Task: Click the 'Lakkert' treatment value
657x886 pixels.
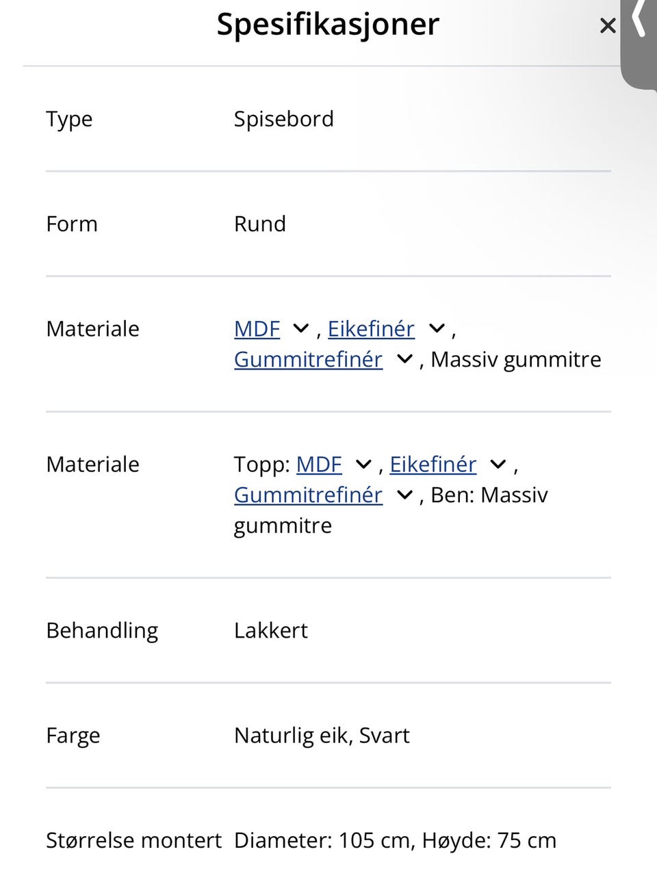Action: tap(270, 630)
